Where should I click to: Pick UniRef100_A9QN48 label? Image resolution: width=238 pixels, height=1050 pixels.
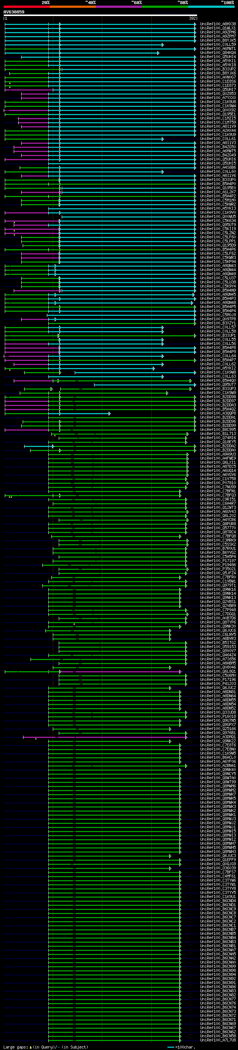pos(218,303)
